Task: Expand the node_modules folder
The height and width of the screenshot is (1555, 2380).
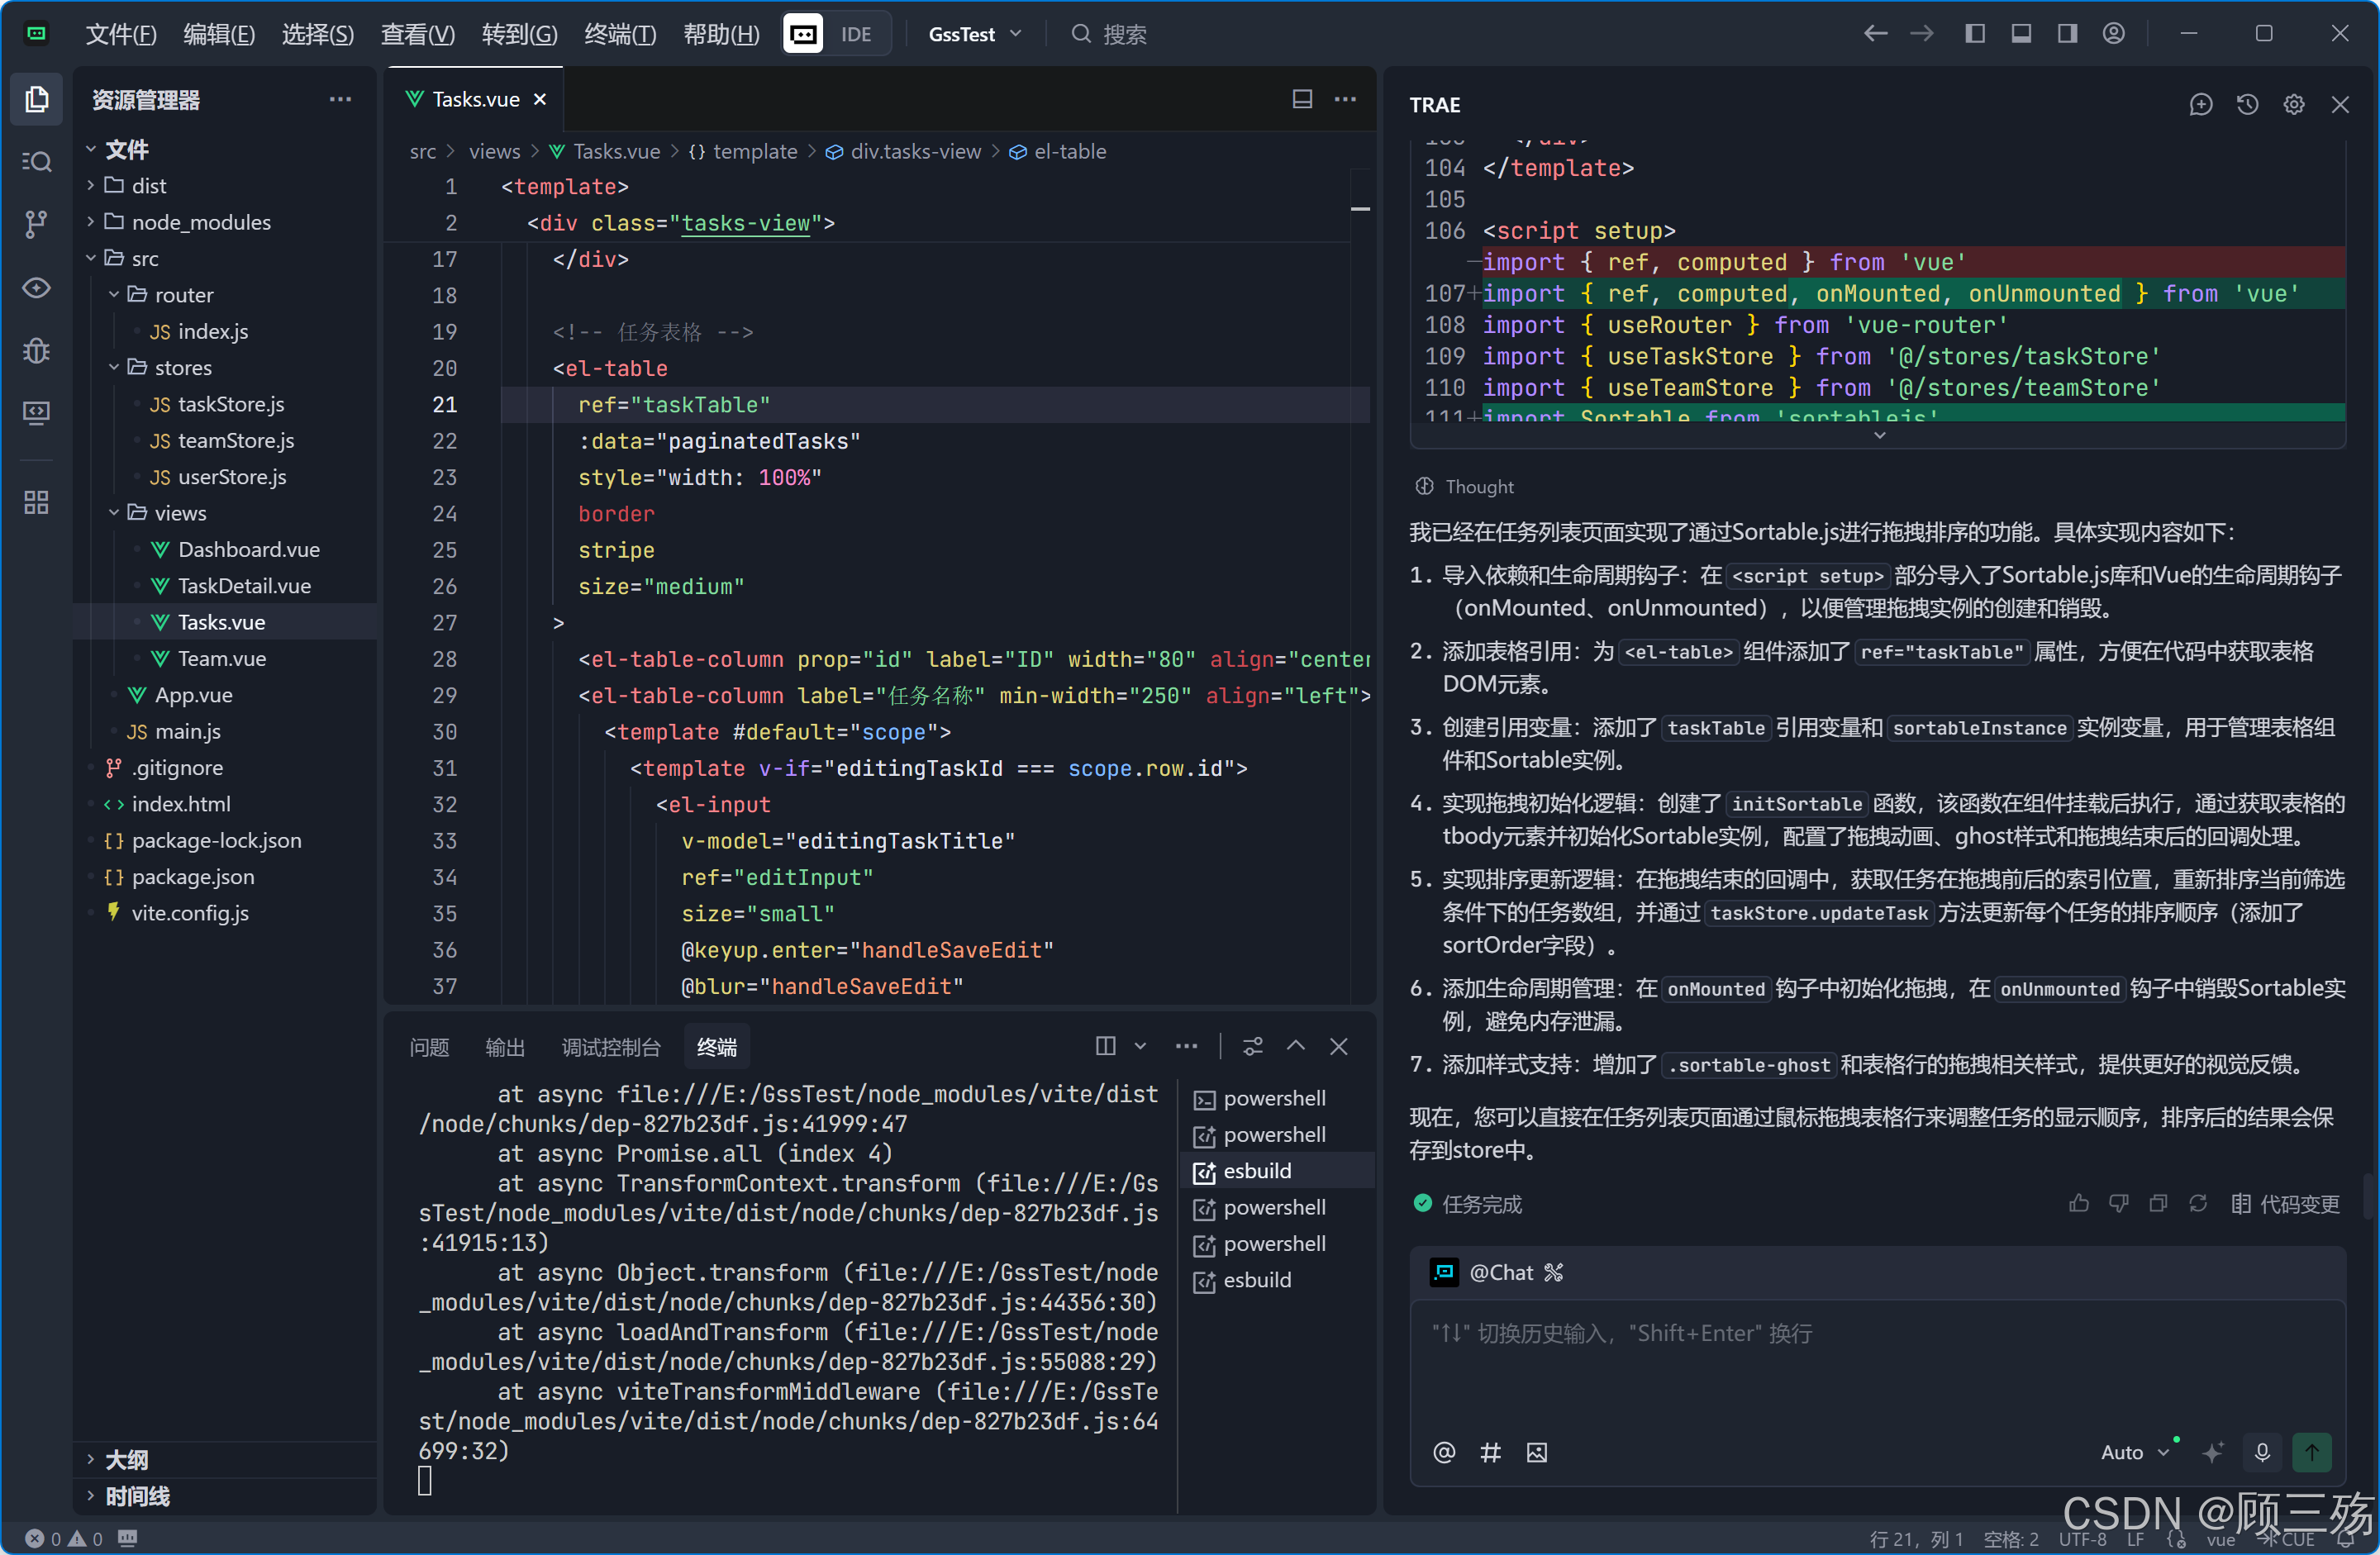Action: coord(200,222)
